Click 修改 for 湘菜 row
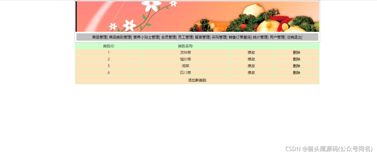The height and width of the screenshot is (155, 377). (x=251, y=66)
